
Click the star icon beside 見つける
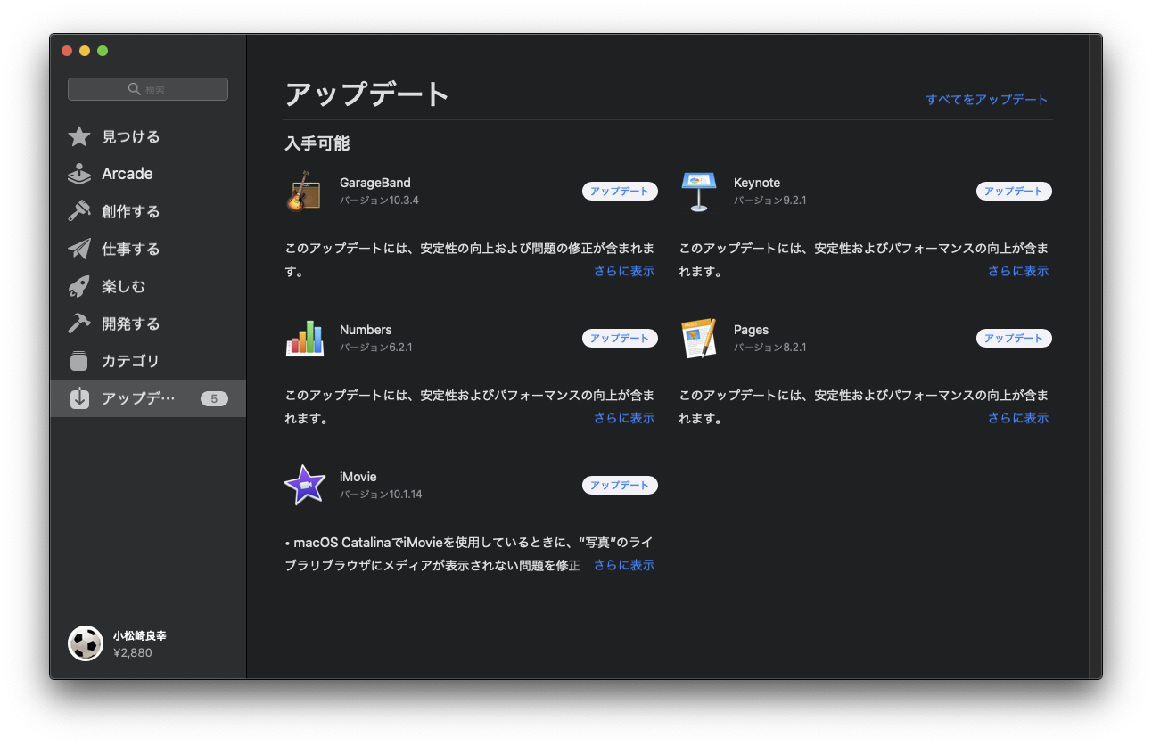[x=79, y=136]
